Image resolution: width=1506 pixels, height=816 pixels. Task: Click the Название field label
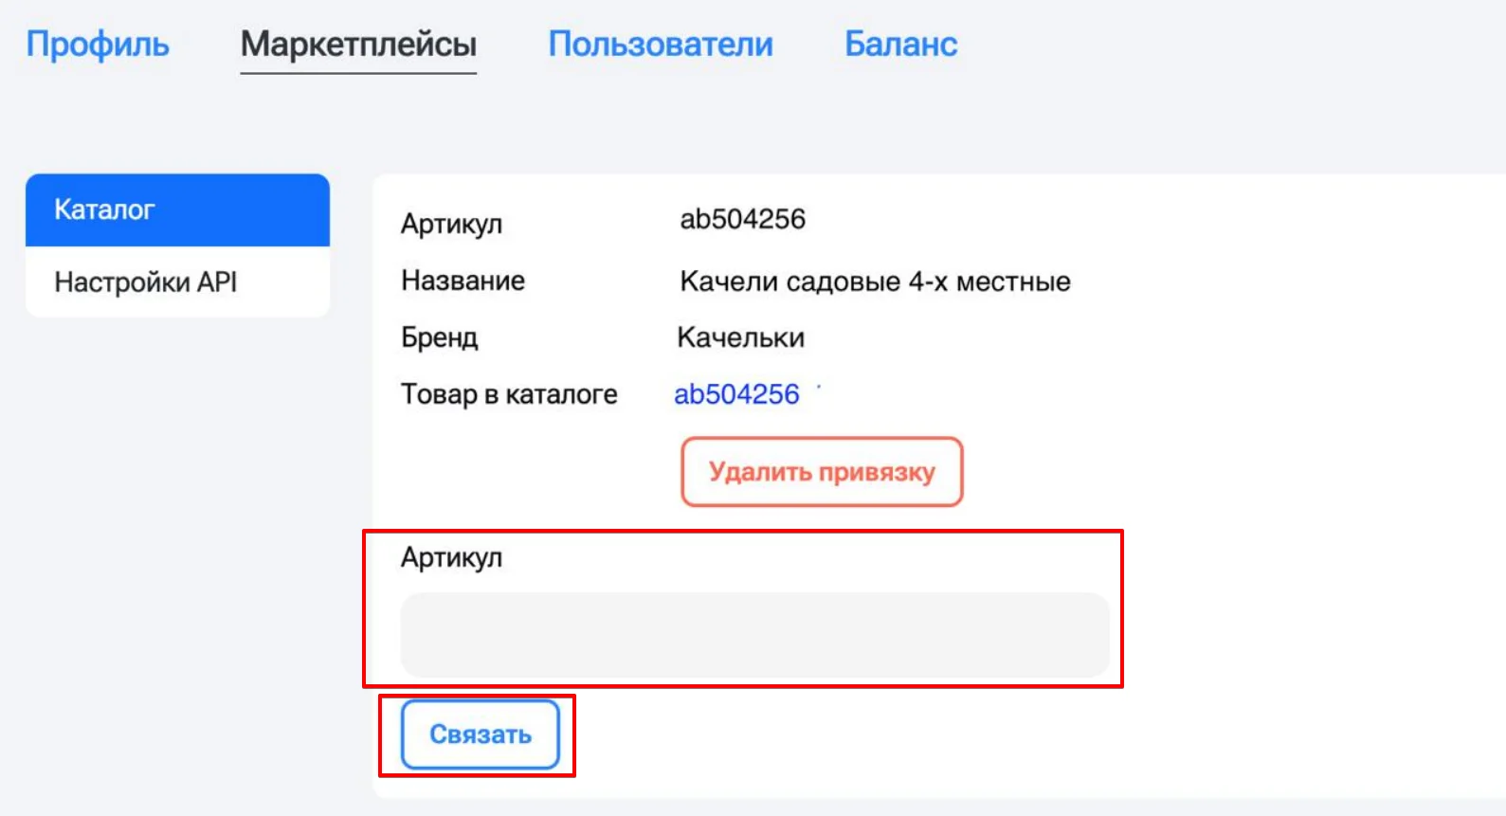click(463, 281)
